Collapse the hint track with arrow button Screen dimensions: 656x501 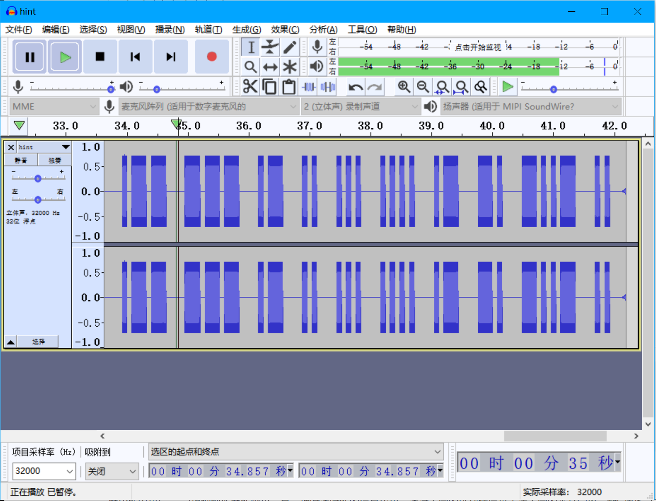[x=10, y=342]
